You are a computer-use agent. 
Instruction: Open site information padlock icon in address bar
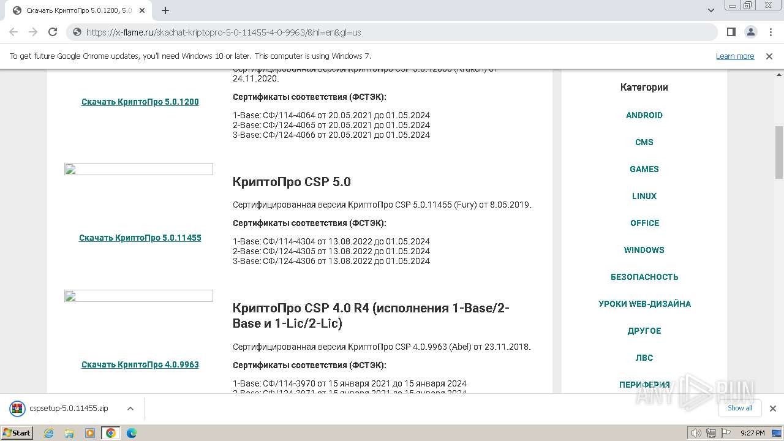point(77,32)
